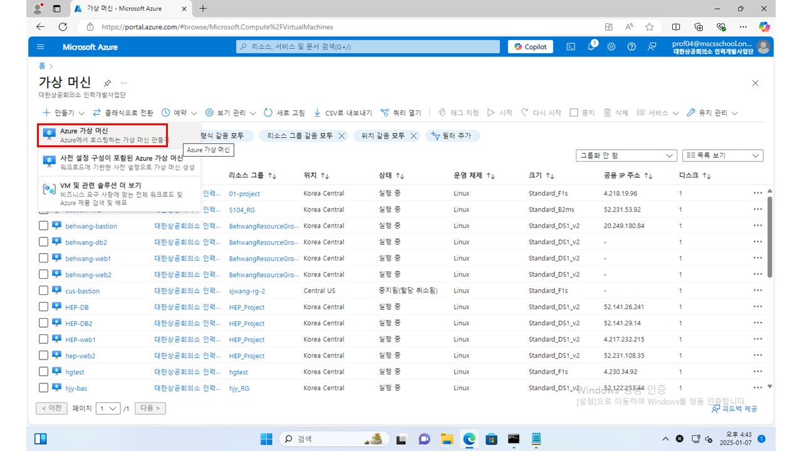Screen dimensions: 802x451
Task: Open the Edge Copilot sidebar icon
Action: pyautogui.click(x=764, y=27)
